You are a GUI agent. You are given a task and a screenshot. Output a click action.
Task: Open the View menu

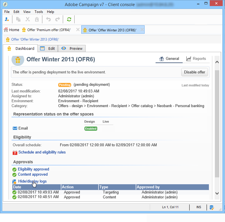coord(27,12)
